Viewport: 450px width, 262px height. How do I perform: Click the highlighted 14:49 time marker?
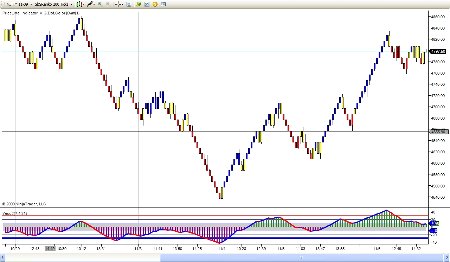(50, 249)
